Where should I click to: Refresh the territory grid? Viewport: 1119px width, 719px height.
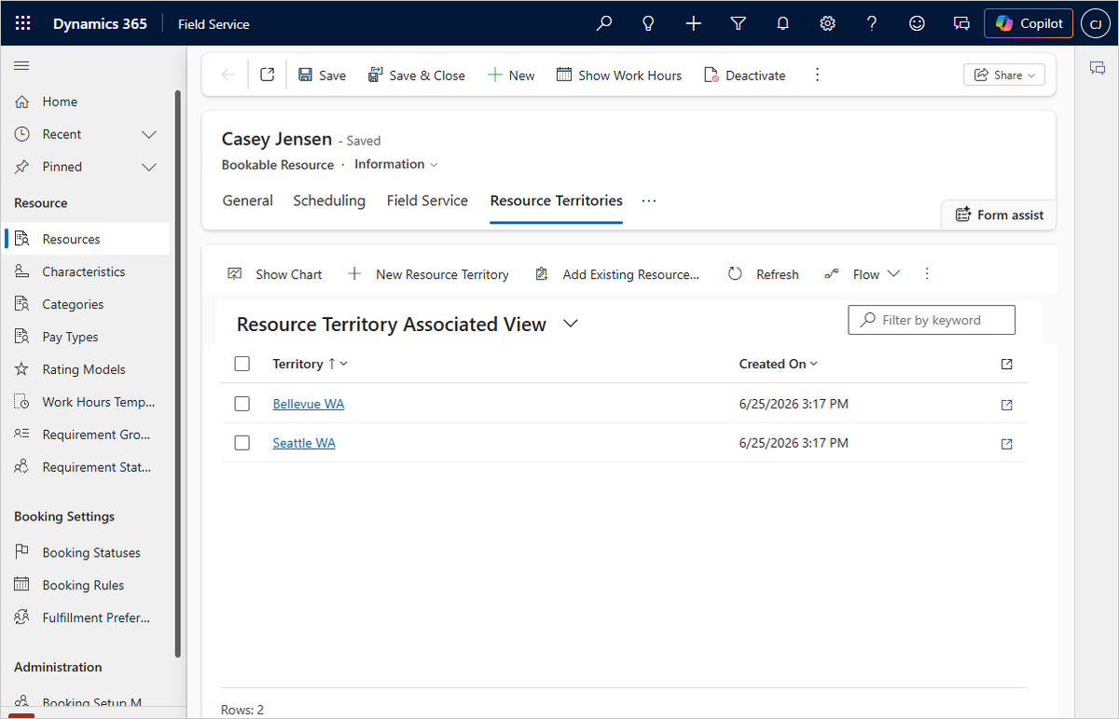pyautogui.click(x=764, y=274)
